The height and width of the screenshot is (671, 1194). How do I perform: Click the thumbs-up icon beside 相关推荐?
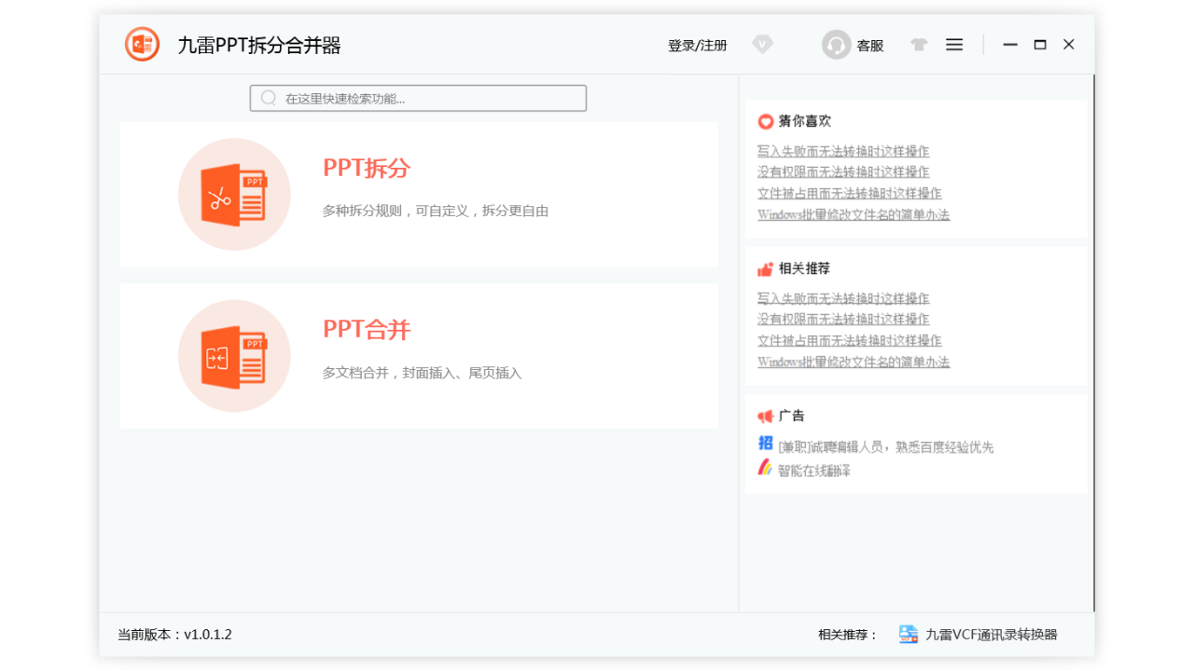(x=766, y=268)
